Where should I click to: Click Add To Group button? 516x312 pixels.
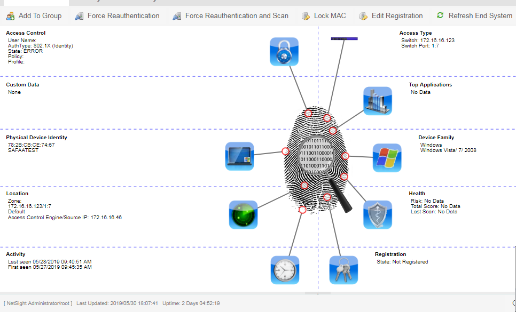click(34, 16)
